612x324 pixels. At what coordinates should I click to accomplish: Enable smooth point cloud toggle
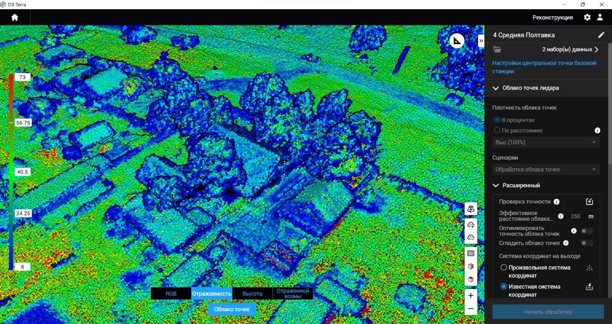tap(587, 243)
